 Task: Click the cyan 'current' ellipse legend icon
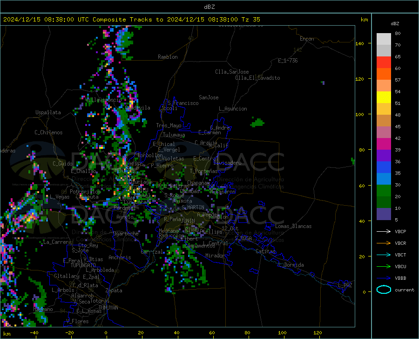(x=384, y=290)
